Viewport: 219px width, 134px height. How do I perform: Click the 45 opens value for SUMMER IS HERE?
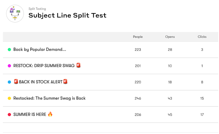coord(170,114)
